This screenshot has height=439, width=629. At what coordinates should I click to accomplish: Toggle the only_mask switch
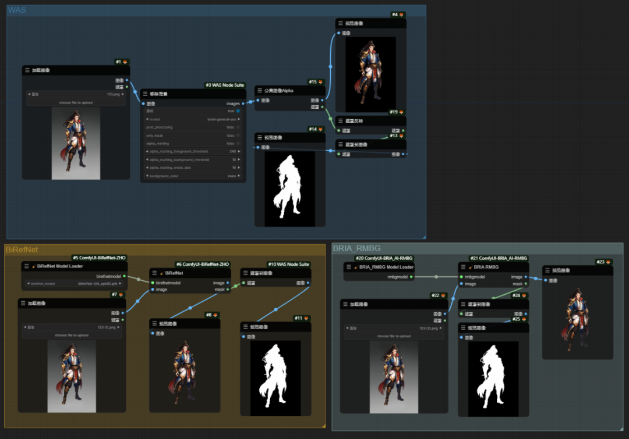click(238, 135)
